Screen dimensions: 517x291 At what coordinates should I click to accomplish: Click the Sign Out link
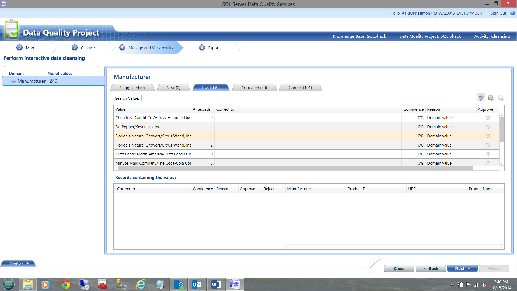pyautogui.click(x=498, y=13)
